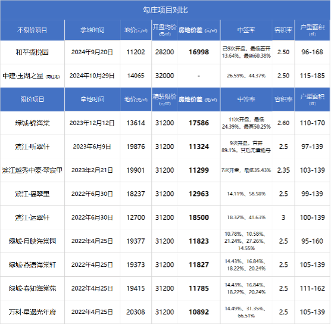Select project 滨江·听翠轩

[32, 147]
